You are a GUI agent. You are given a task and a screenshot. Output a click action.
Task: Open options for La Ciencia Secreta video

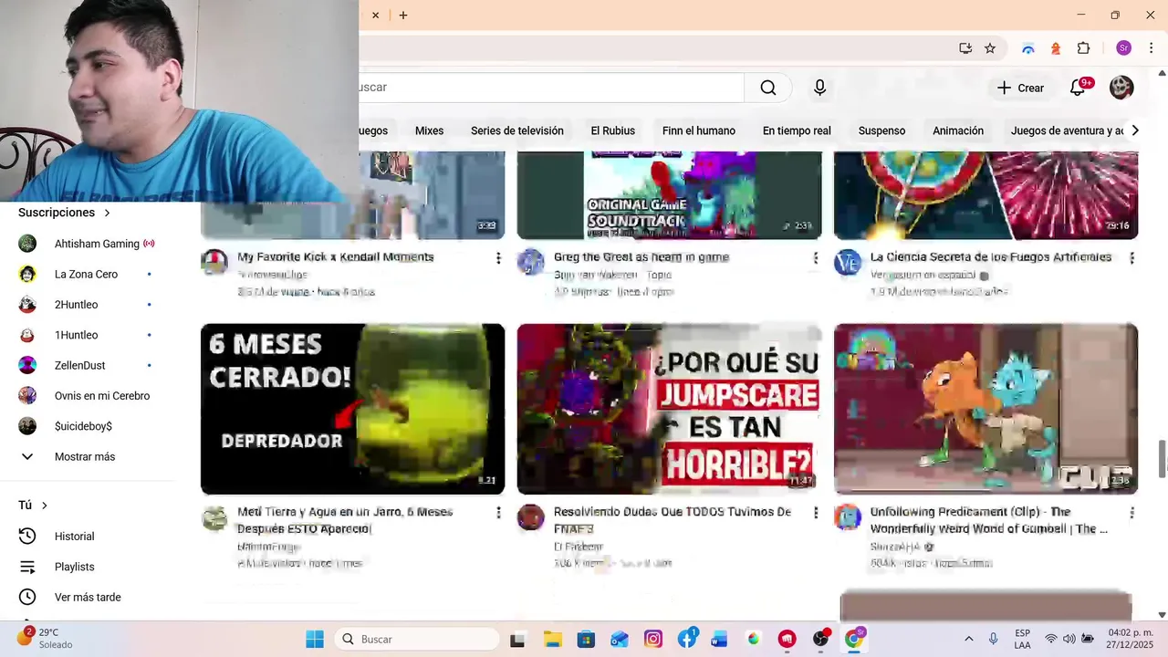1131,258
